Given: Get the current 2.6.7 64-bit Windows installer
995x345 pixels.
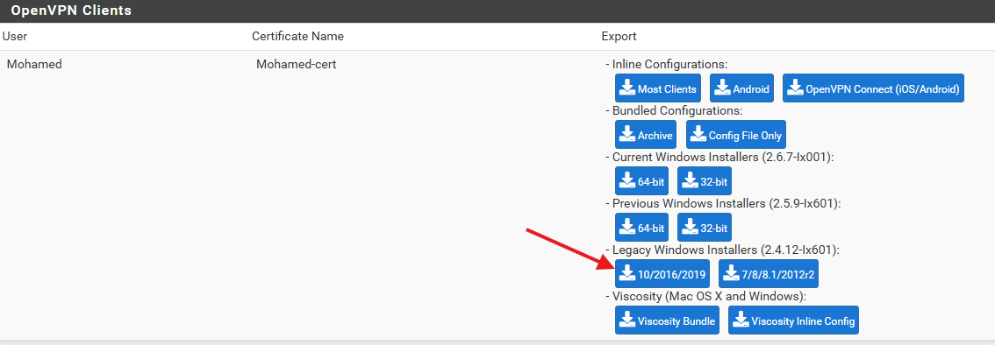Looking at the screenshot, I should click(641, 181).
